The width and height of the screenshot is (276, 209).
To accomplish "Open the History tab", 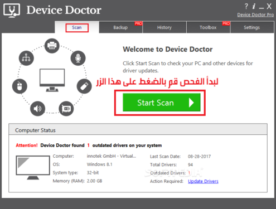I will (x=164, y=27).
